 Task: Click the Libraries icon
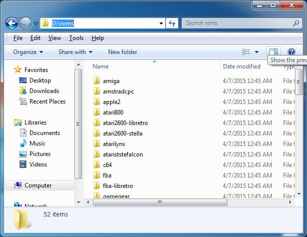point(18,122)
